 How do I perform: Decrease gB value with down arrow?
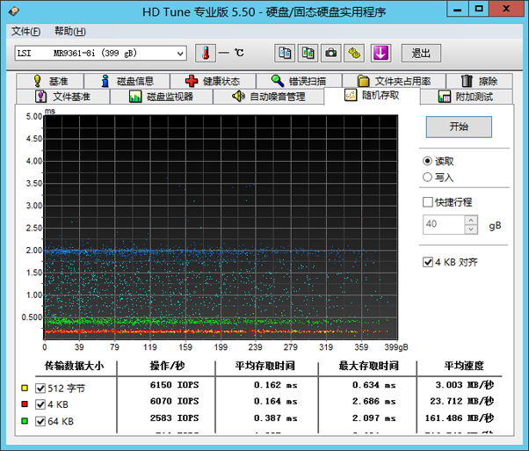click(x=471, y=229)
